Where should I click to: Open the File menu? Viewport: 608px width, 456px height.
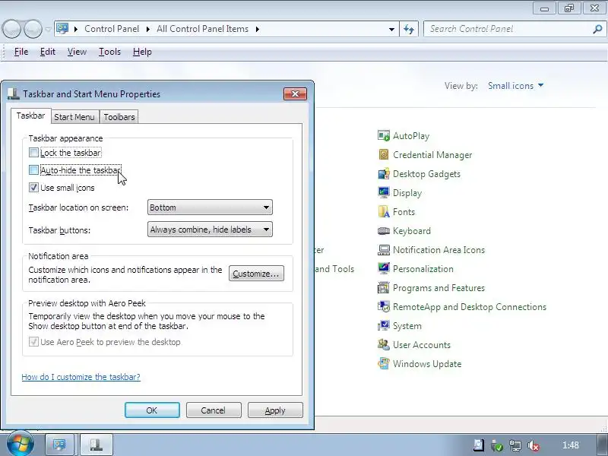click(x=21, y=52)
